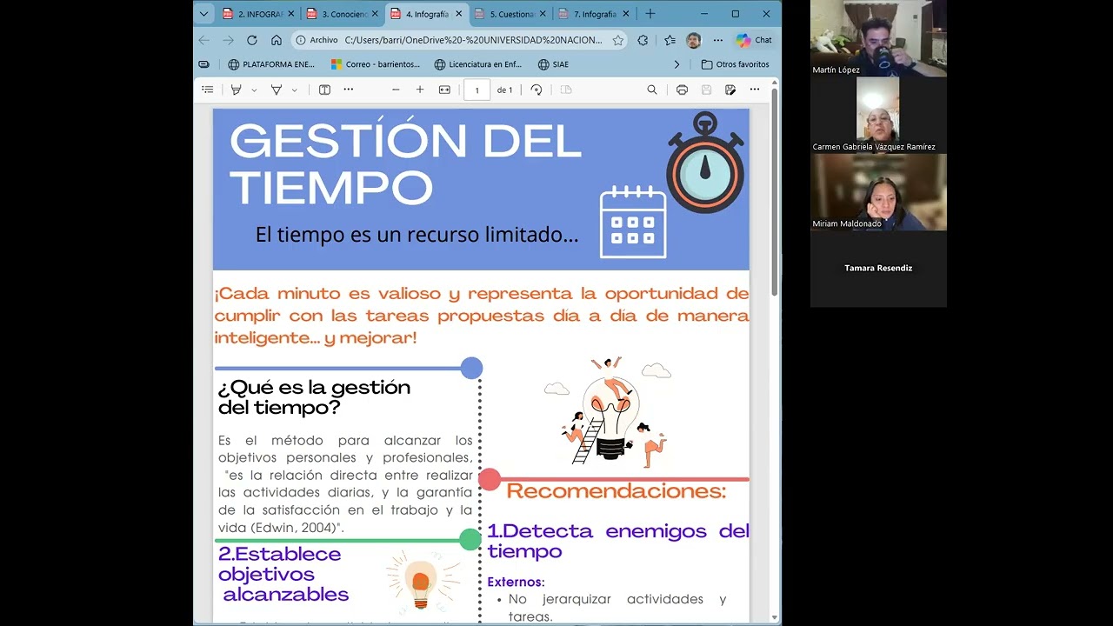
Task: Open the browser extensions menu
Action: pyautogui.click(x=643, y=40)
